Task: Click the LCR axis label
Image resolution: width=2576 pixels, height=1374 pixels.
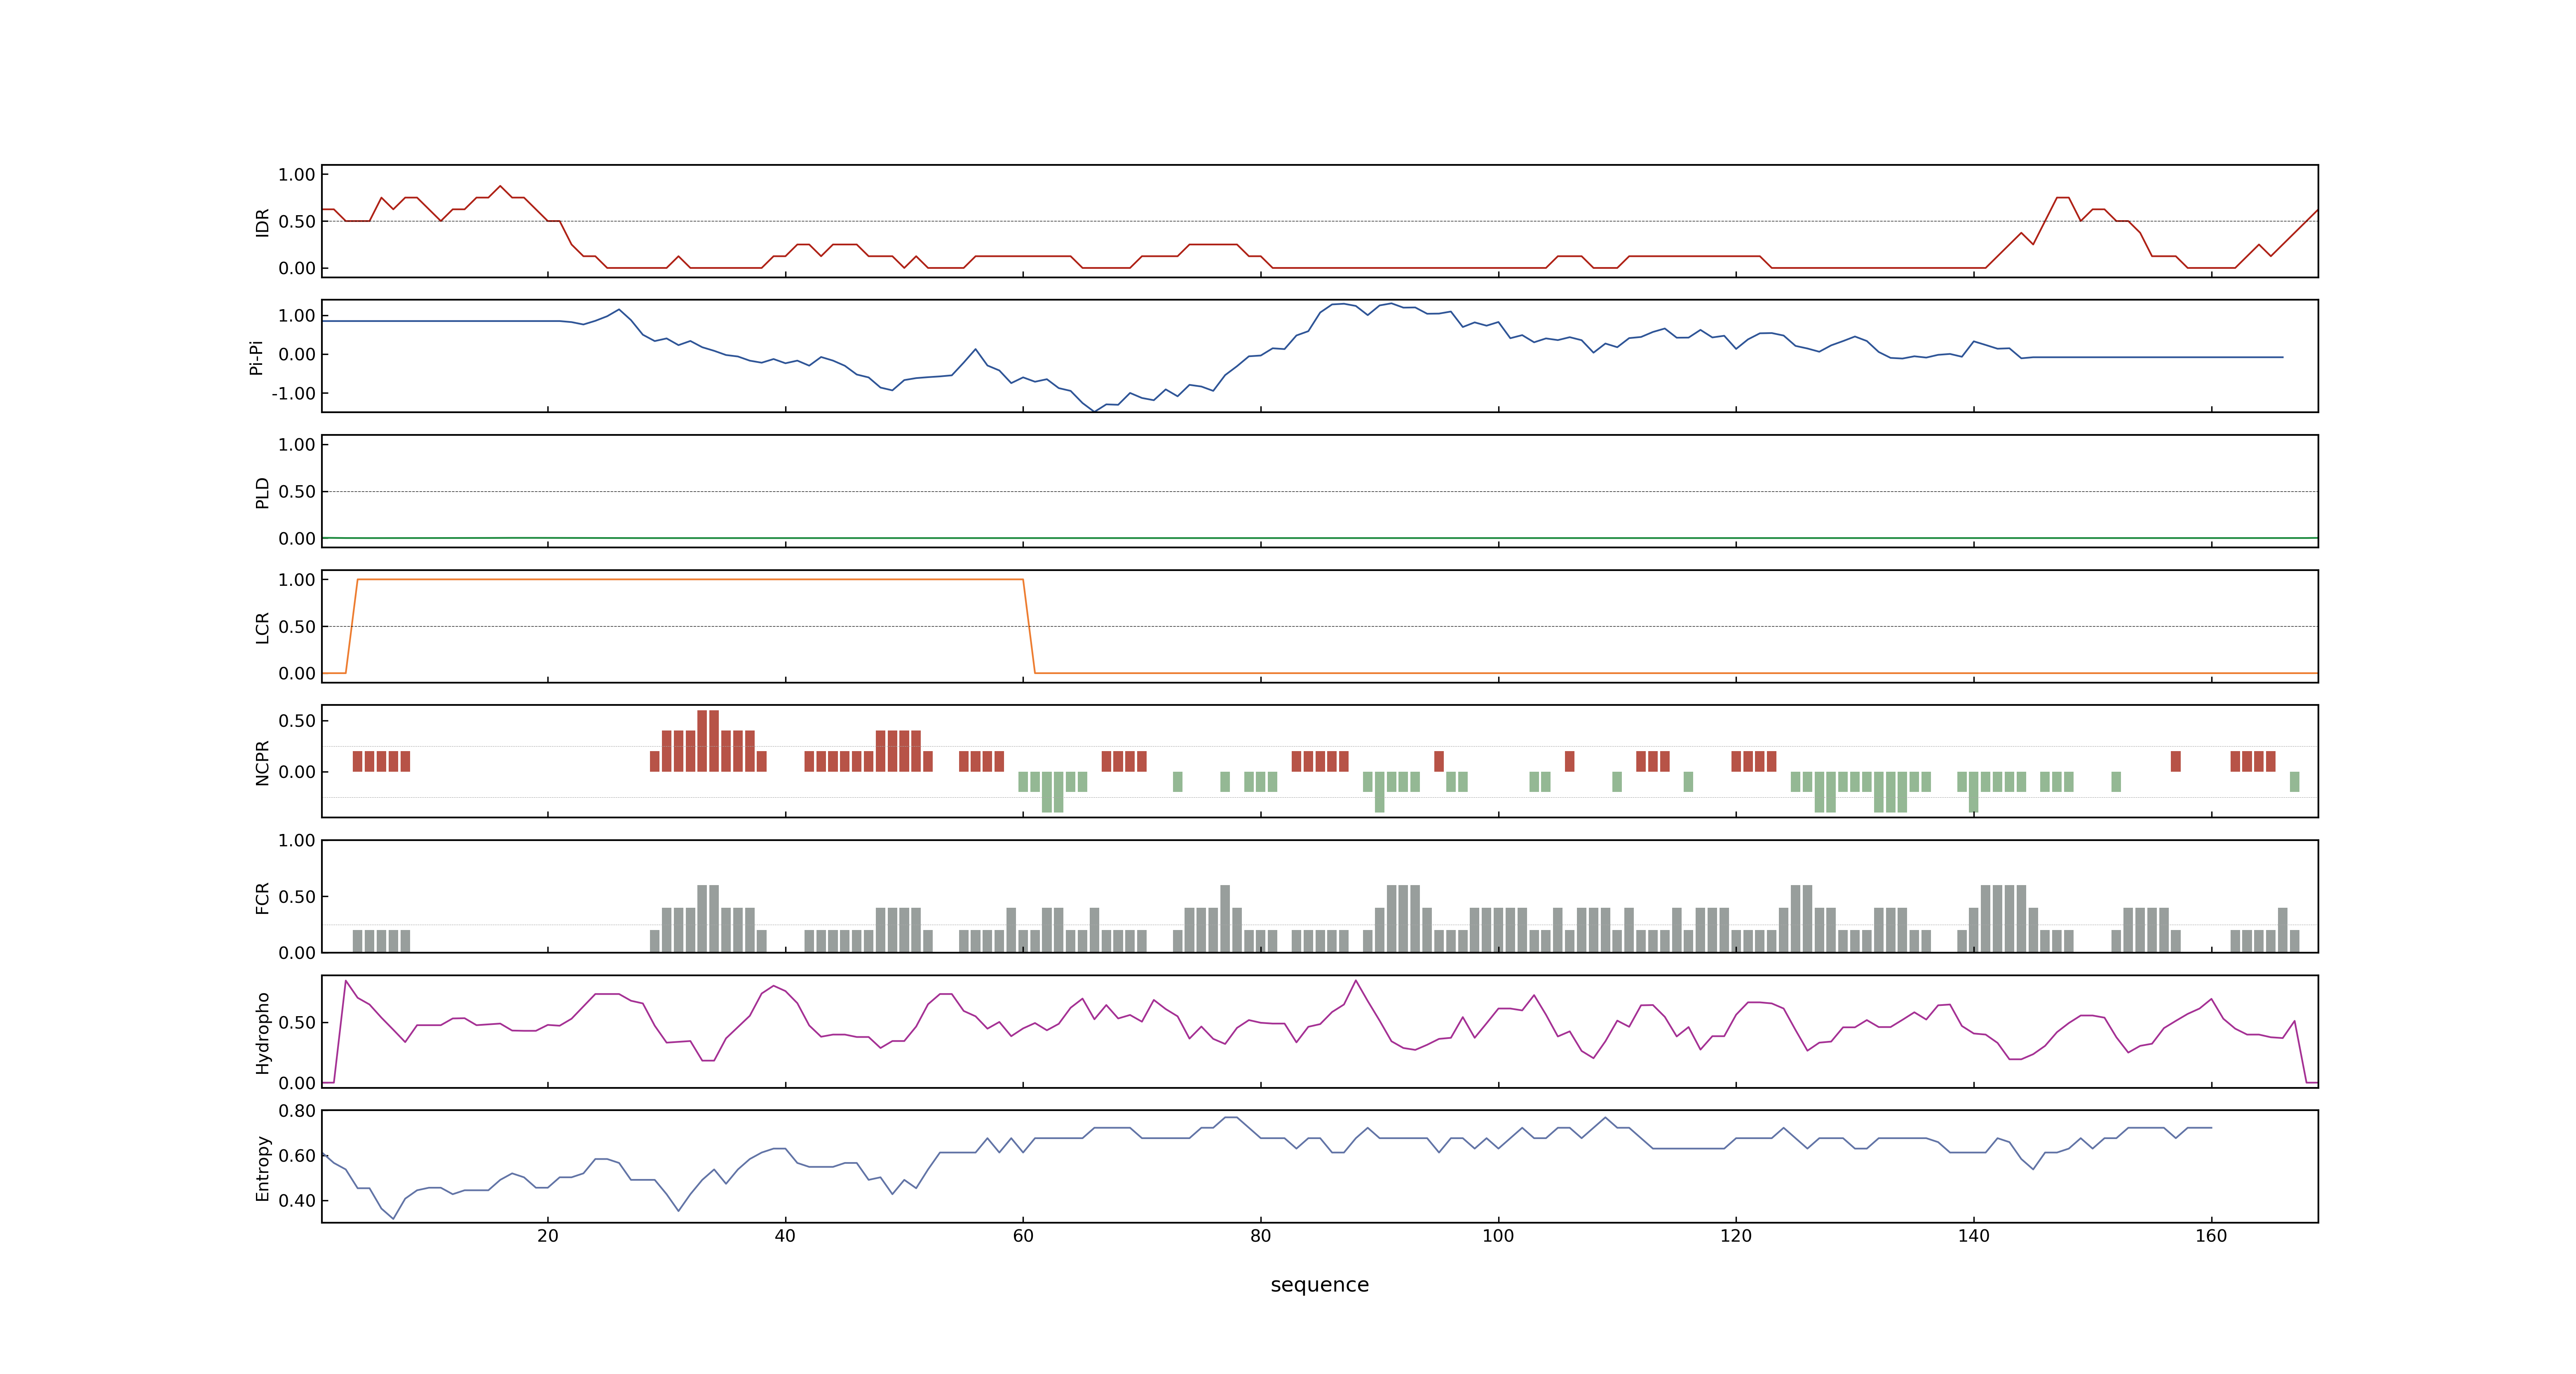Action: 262,628
